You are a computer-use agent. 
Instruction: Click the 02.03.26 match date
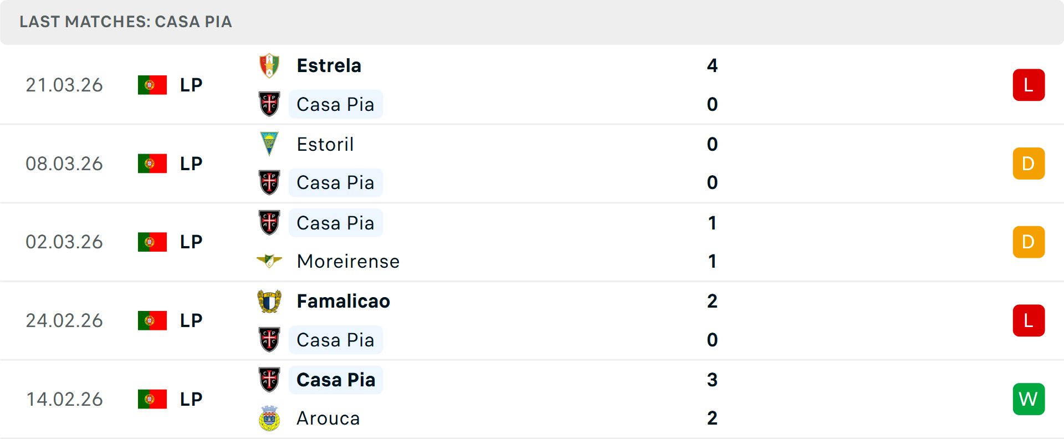pyautogui.click(x=64, y=242)
